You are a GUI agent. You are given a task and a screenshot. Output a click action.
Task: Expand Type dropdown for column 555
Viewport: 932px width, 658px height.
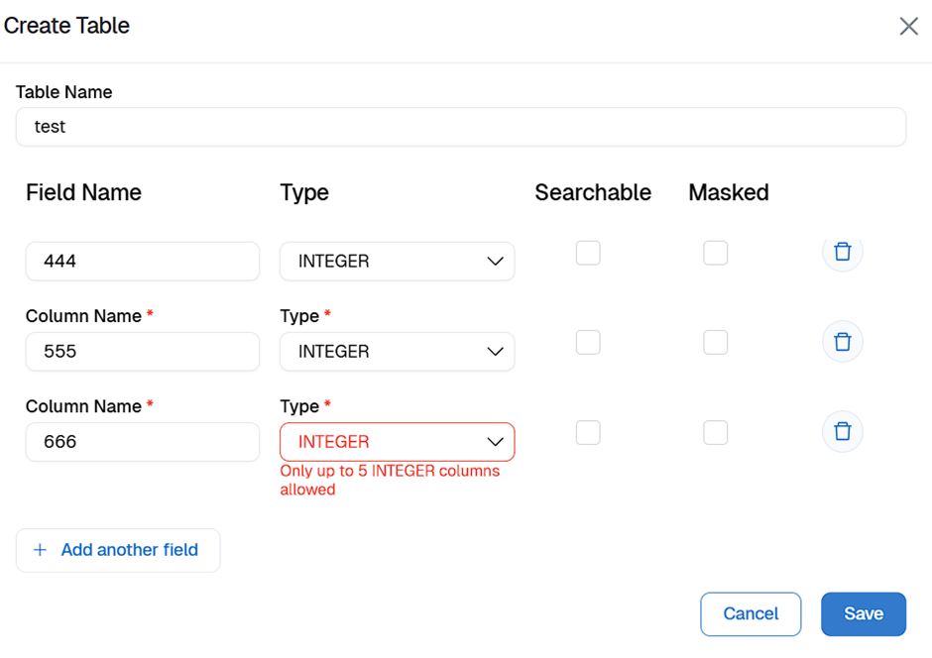click(397, 352)
